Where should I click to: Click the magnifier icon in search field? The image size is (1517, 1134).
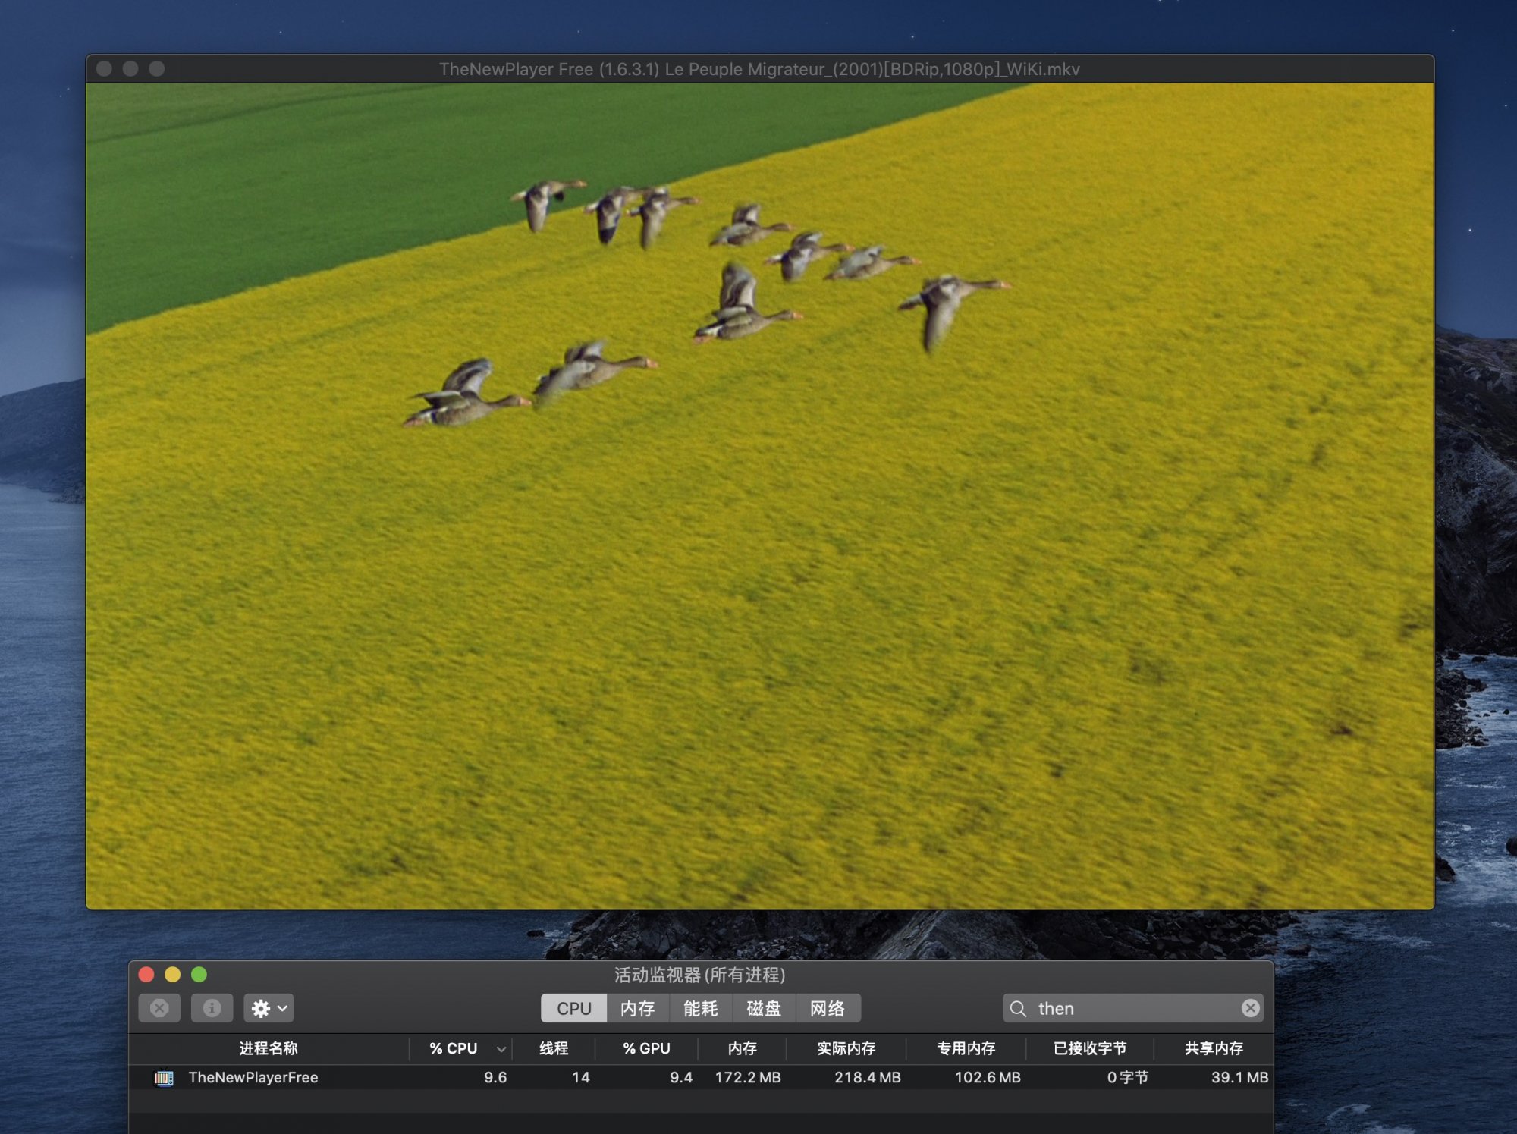1018,1009
